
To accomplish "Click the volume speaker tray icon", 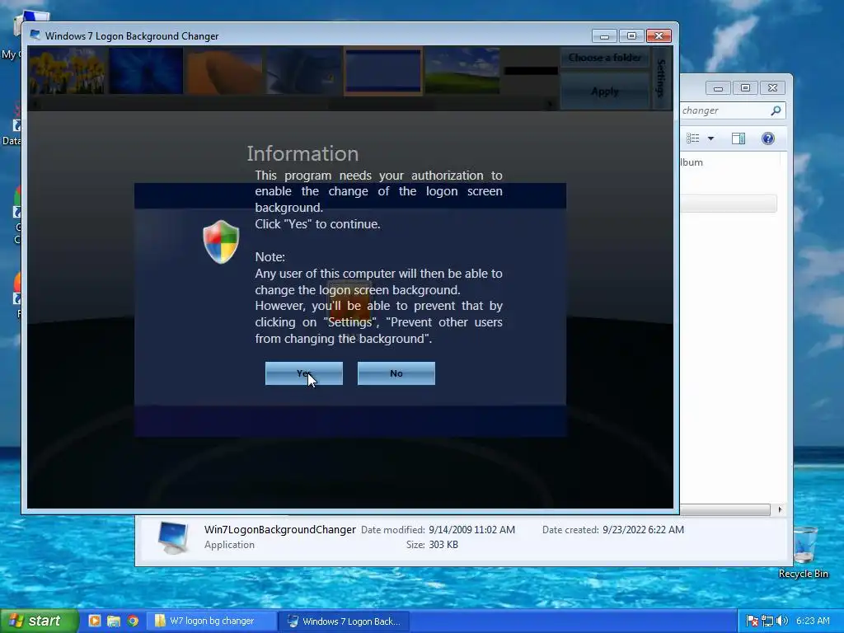I will tap(782, 621).
